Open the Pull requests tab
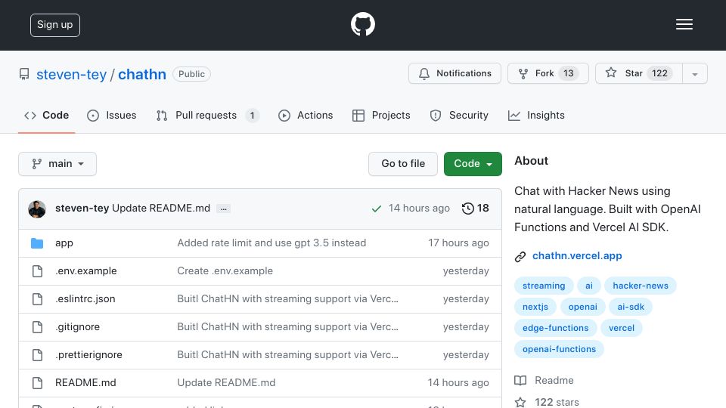726x408 pixels. (207, 115)
